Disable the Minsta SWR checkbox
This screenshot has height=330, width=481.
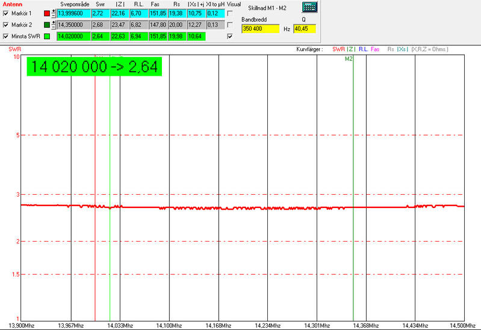tap(5, 36)
